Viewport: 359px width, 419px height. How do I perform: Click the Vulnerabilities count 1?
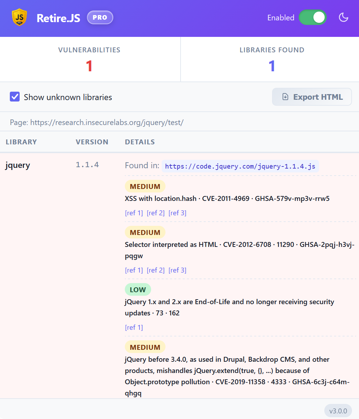coord(89,66)
